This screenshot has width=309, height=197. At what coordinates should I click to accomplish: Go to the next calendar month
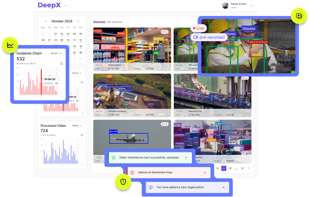[77, 21]
